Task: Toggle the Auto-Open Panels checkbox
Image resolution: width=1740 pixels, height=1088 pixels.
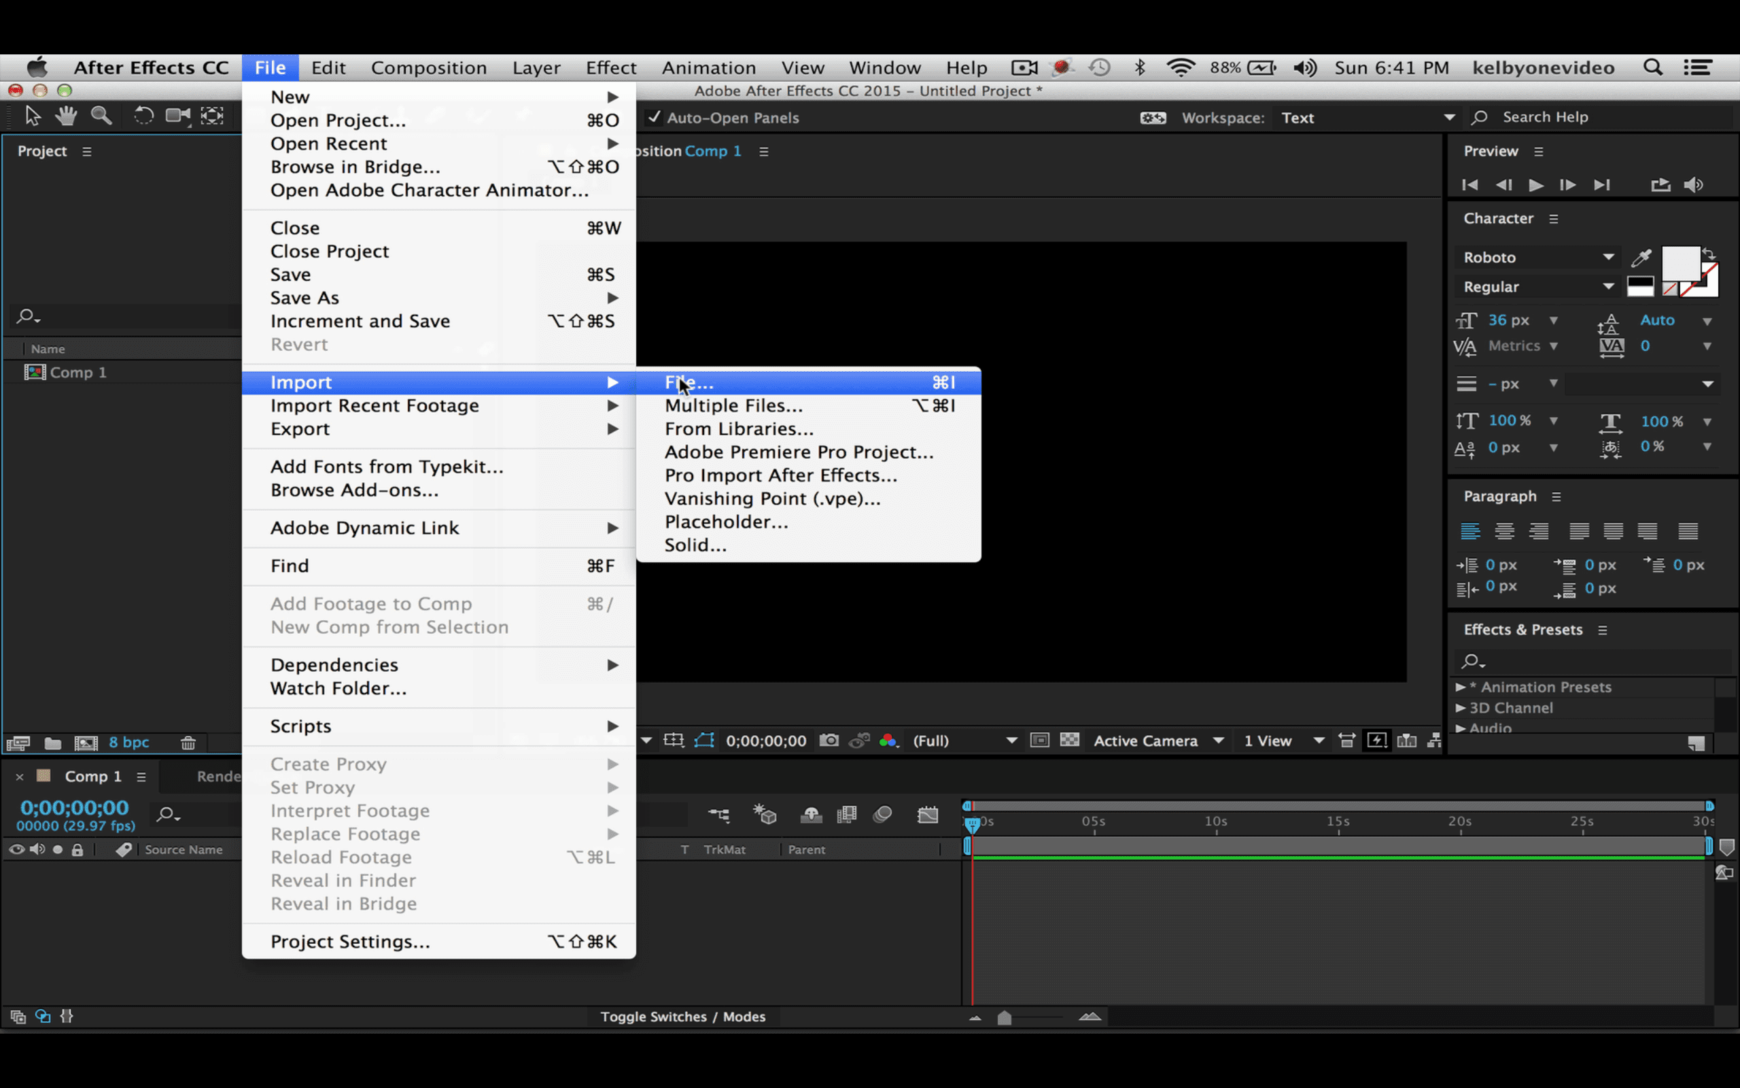Action: 655,117
